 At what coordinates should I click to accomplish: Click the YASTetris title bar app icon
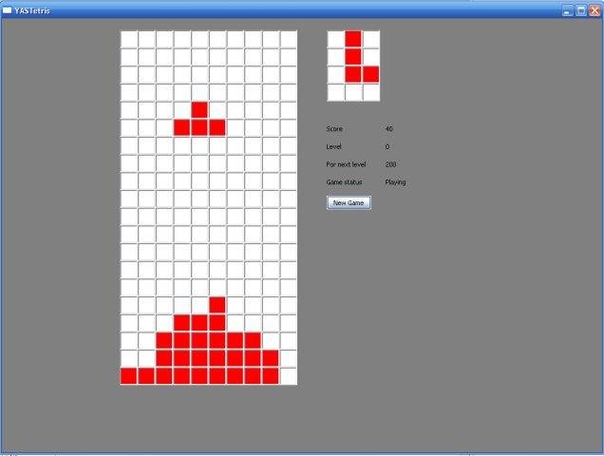[7, 10]
